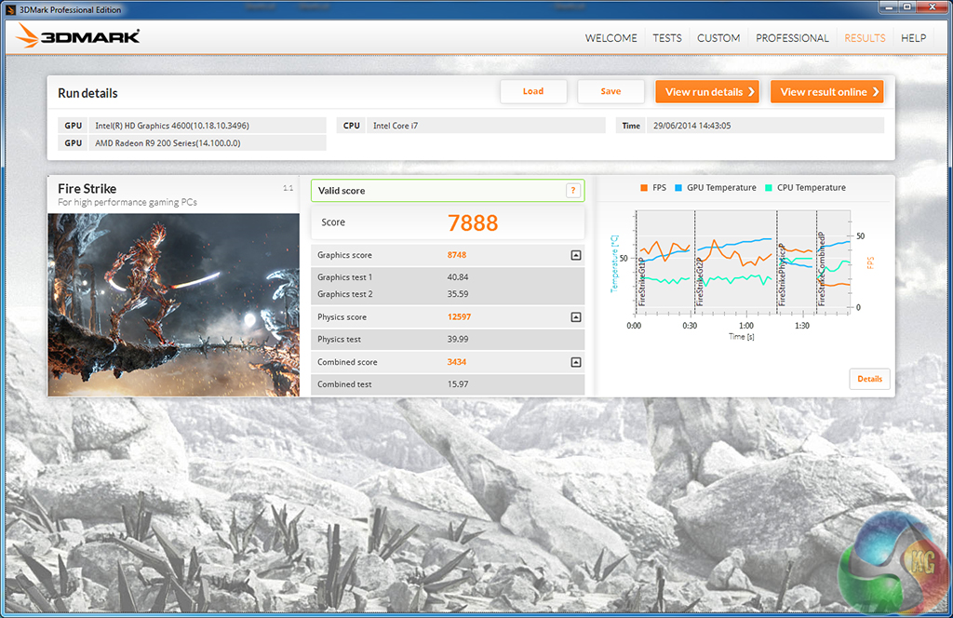The image size is (953, 618).
Task: Click the 3DMark title bar app icon
Action: click(x=11, y=9)
